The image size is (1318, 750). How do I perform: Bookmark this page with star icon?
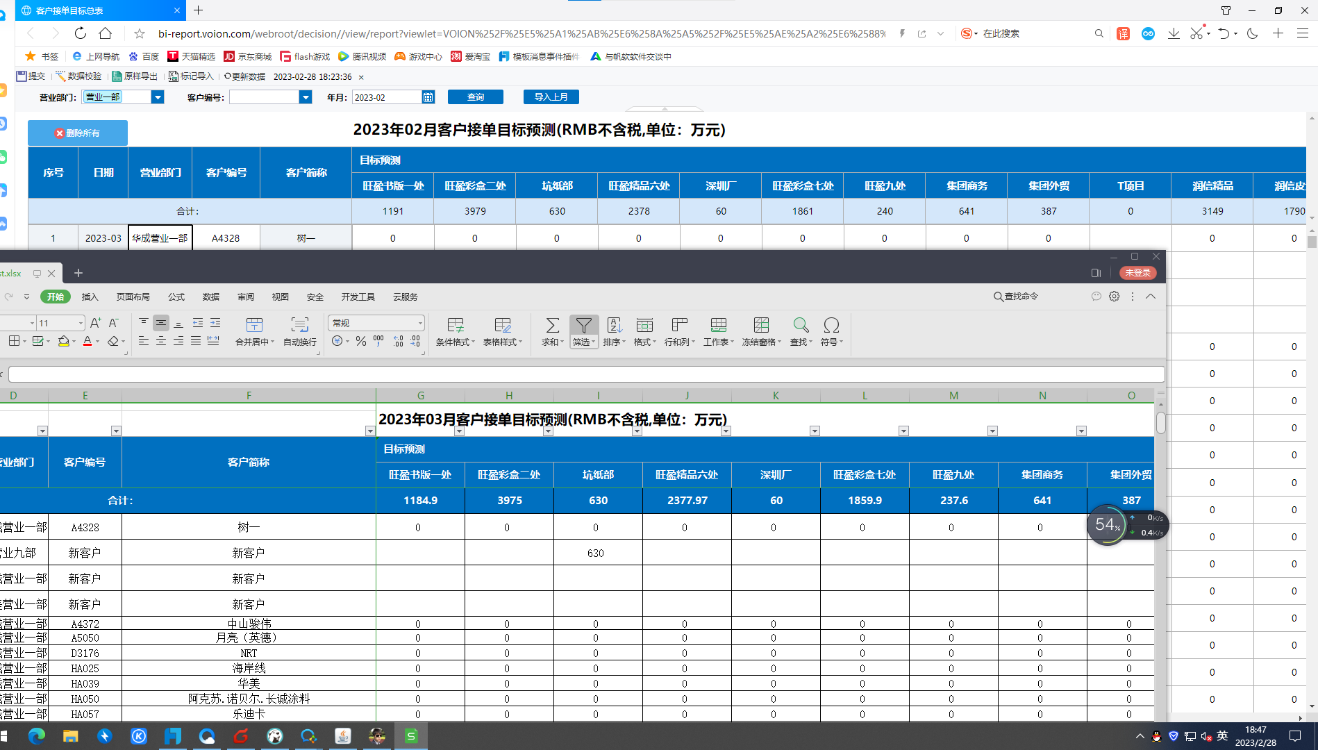(x=140, y=33)
